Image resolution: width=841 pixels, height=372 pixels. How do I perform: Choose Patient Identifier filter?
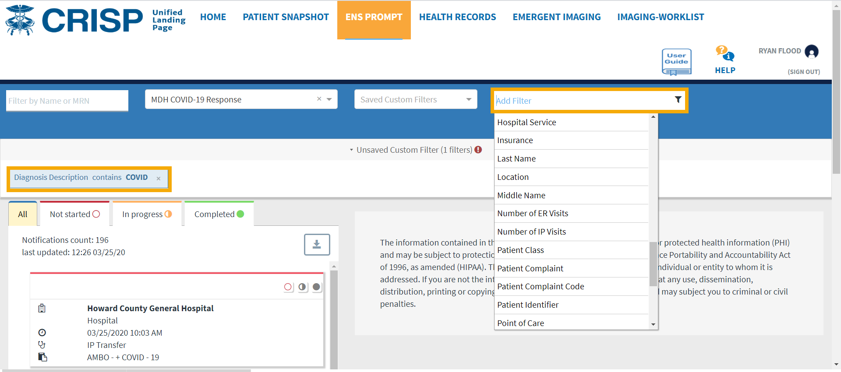[572, 305]
